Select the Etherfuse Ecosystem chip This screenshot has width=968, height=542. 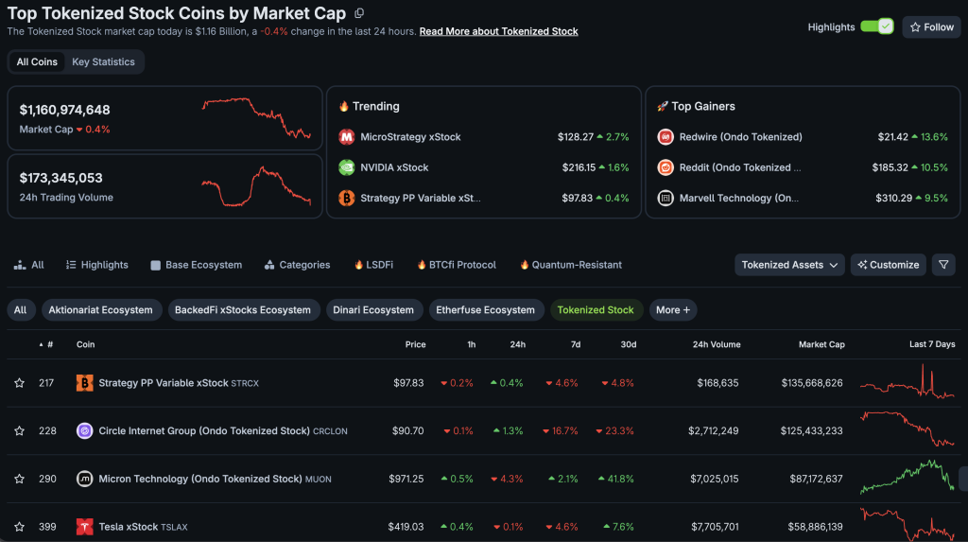tap(485, 310)
